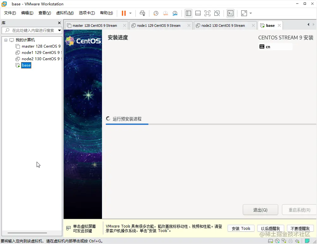Open the power options dropdown beside pause
The height and width of the screenshot is (244, 317).
coord(130,13)
